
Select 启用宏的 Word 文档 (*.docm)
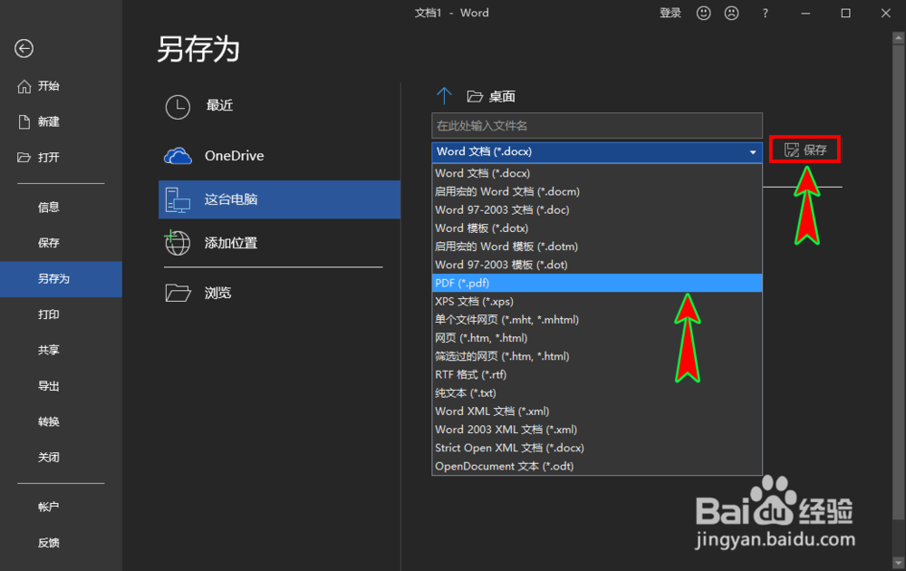click(597, 191)
